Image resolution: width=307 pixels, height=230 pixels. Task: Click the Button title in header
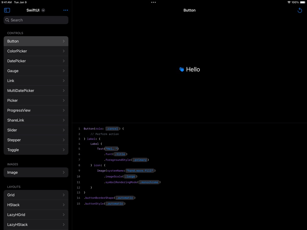[190, 10]
